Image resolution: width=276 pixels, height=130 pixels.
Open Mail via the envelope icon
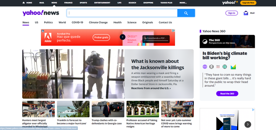pyautogui.click(x=246, y=13)
